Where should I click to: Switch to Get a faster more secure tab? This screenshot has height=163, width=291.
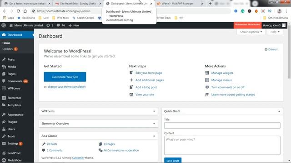[x=27, y=4]
